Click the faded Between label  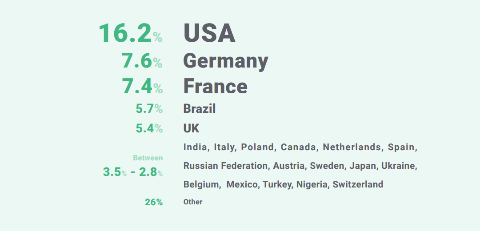coord(148,158)
